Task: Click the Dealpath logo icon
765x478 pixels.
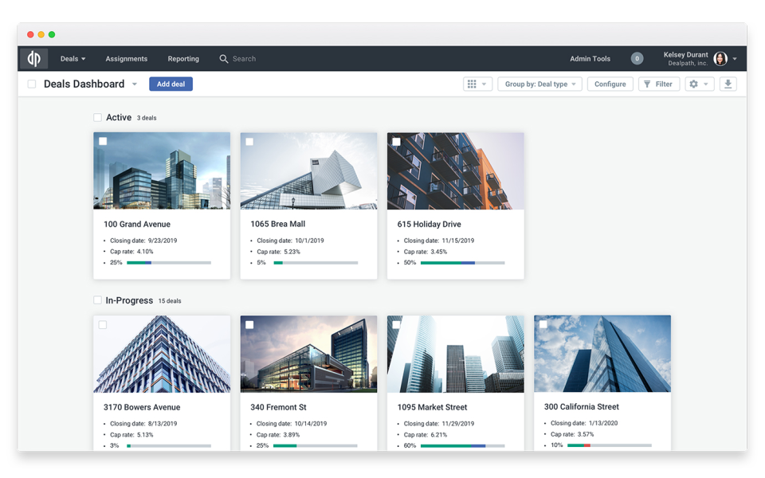Action: point(33,58)
